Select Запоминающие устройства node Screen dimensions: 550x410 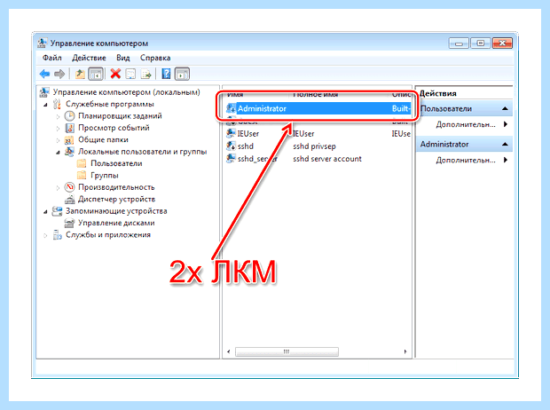coord(116,211)
